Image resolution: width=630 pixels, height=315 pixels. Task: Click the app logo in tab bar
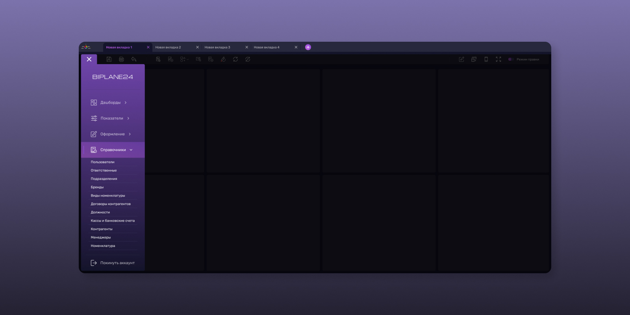point(86,47)
